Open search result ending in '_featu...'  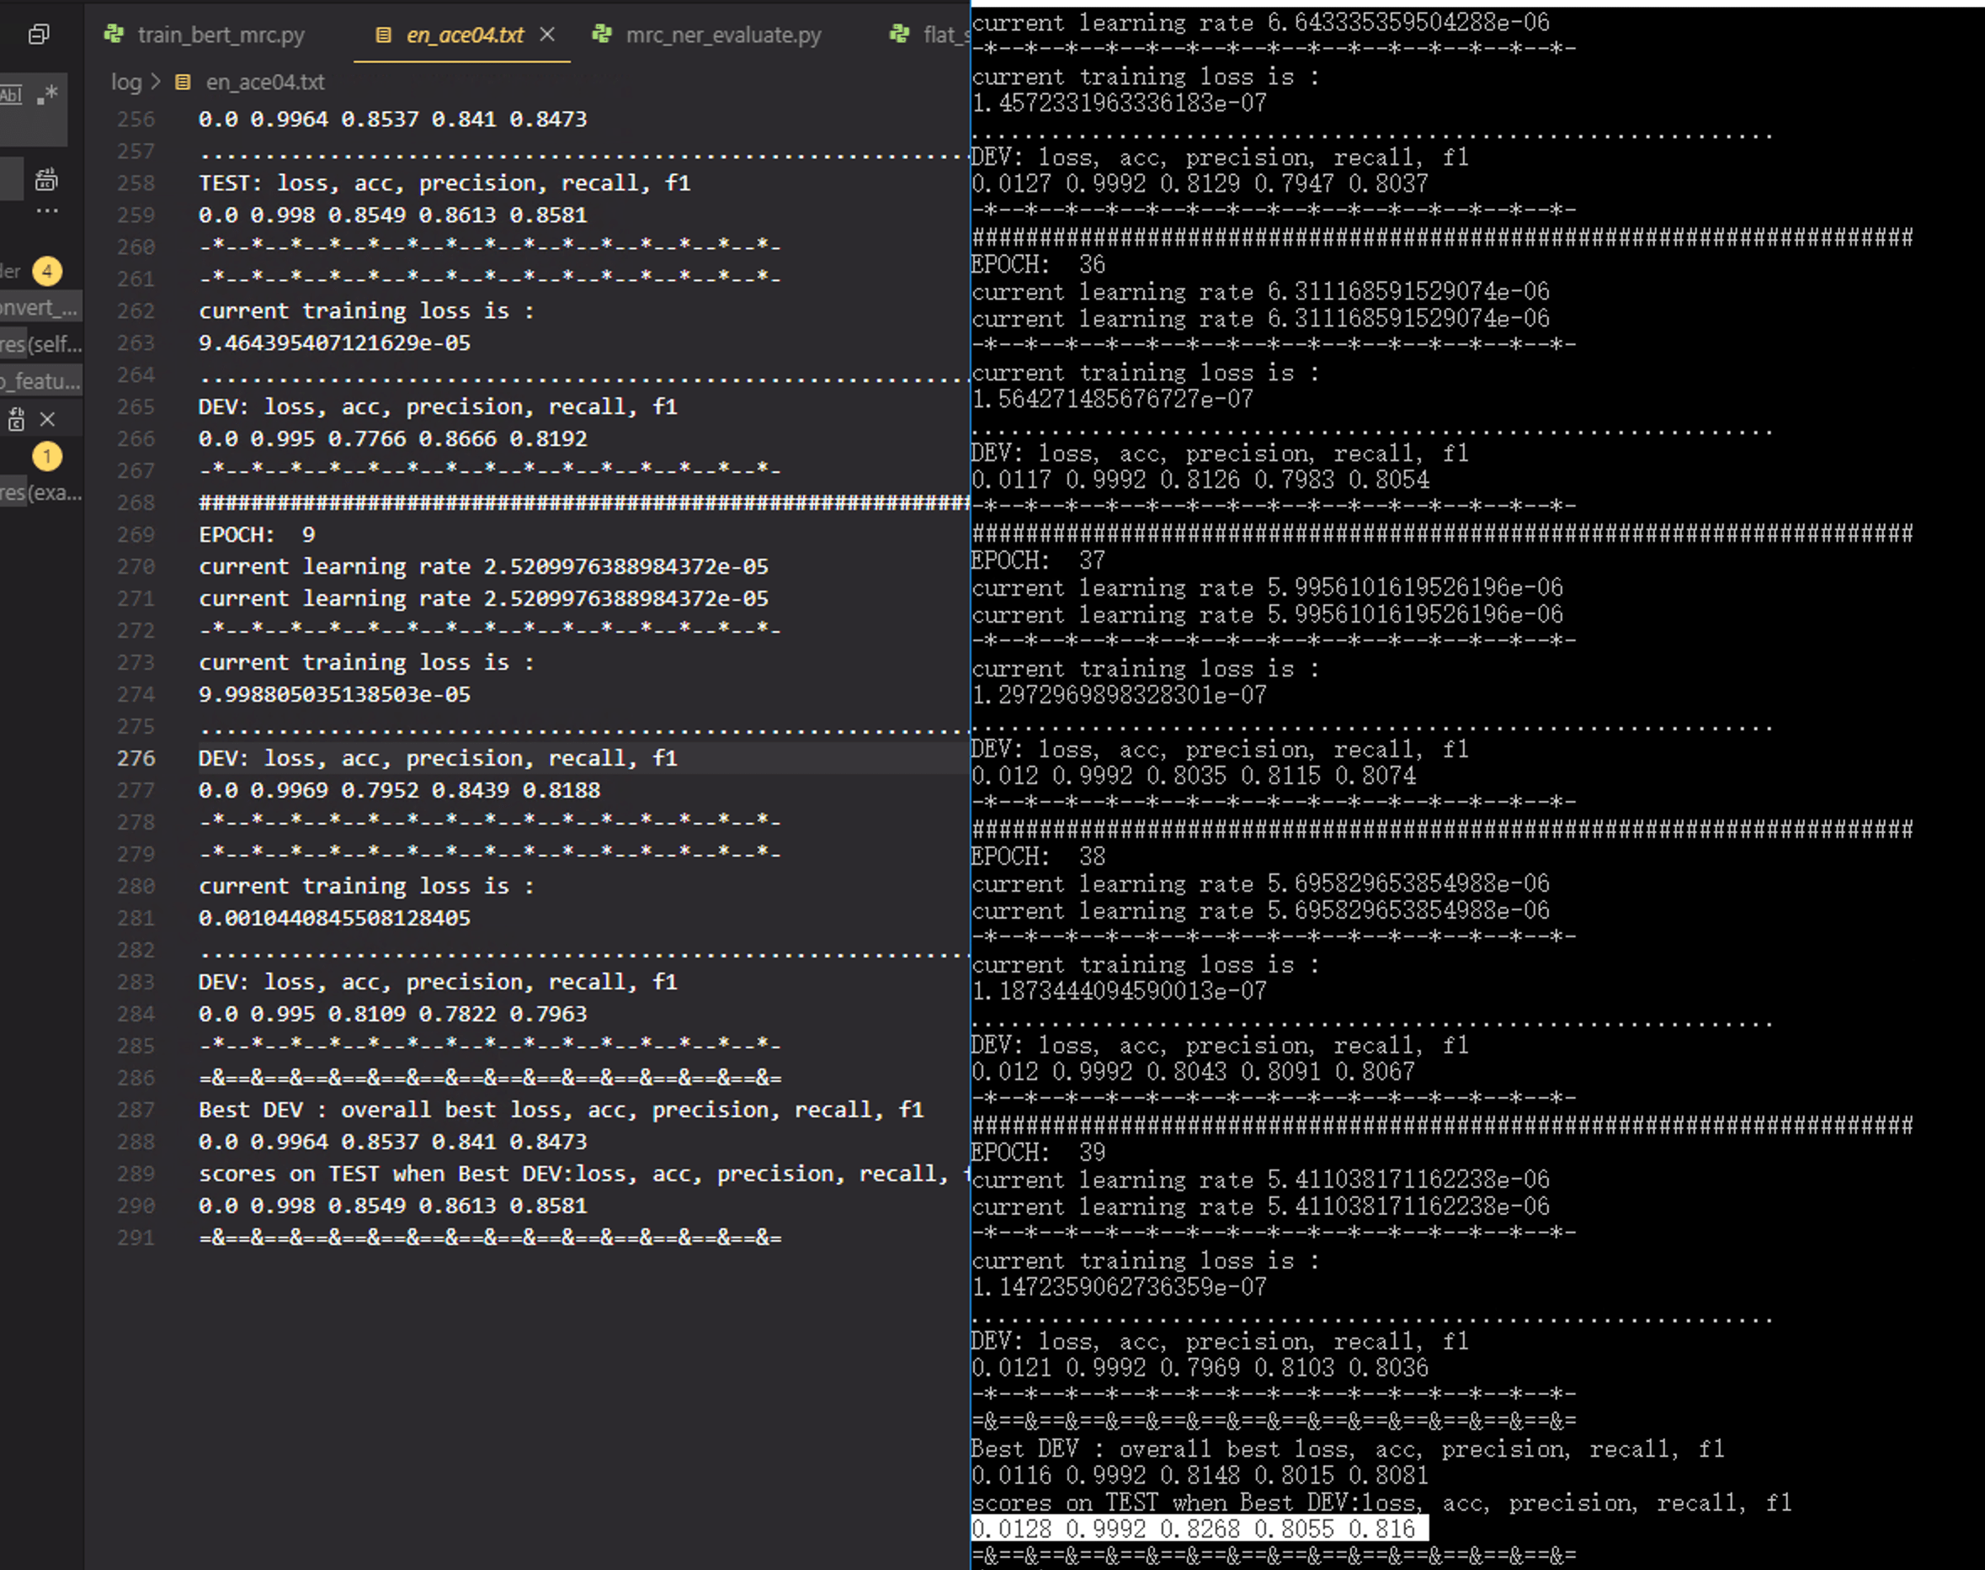click(x=41, y=381)
